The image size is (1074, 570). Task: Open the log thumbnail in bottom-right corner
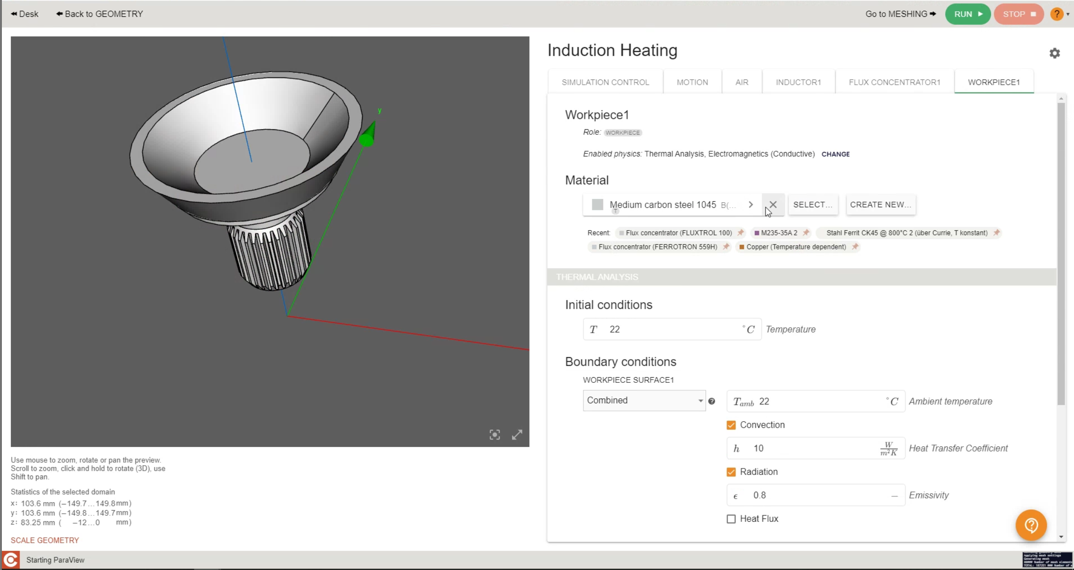[1047, 560]
